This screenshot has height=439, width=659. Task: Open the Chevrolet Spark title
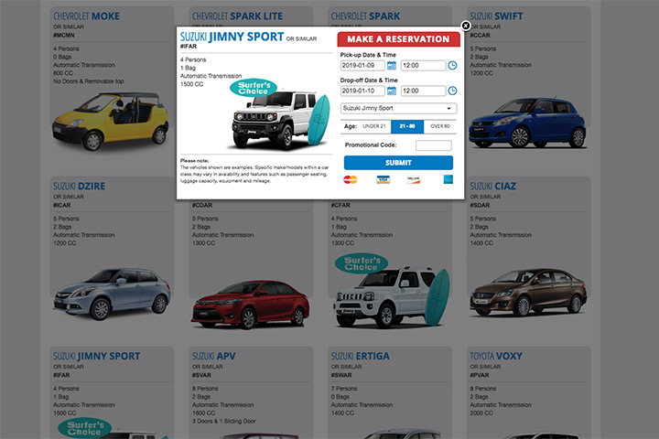[x=365, y=16]
